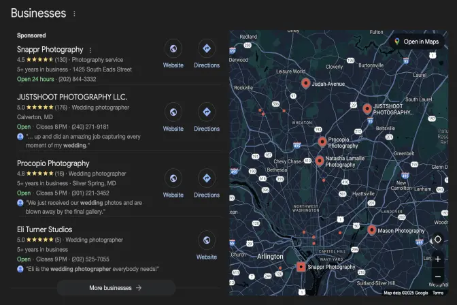This screenshot has width=457, height=305.
Task: Click the Directions label for Procopio Photography
Action: [x=207, y=195]
